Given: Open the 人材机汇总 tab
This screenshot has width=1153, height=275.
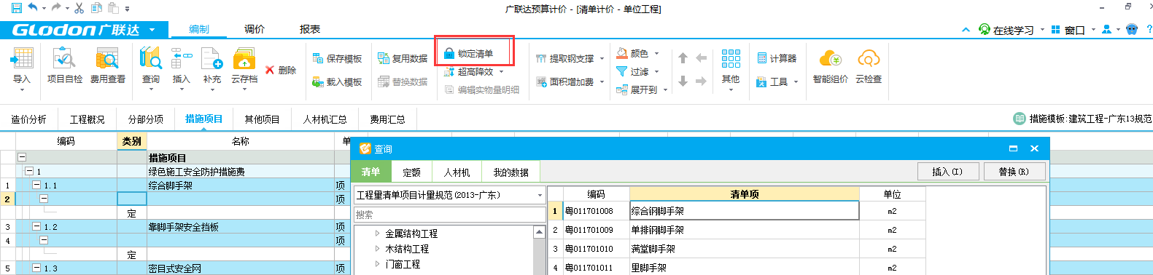Looking at the screenshot, I should (325, 119).
